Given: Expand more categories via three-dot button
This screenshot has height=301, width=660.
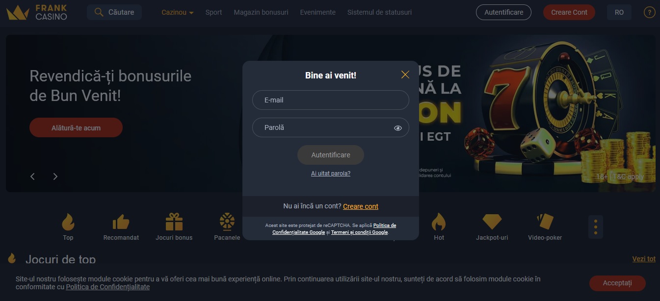Looking at the screenshot, I should pyautogui.click(x=596, y=227).
